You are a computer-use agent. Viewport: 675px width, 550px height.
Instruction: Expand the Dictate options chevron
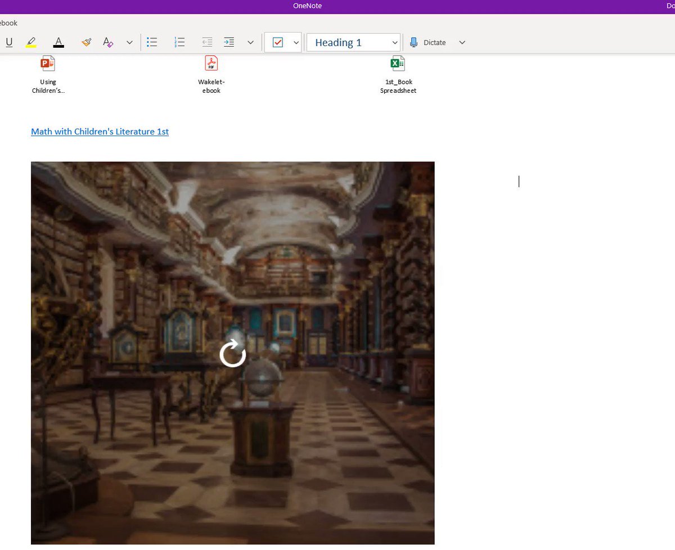462,42
